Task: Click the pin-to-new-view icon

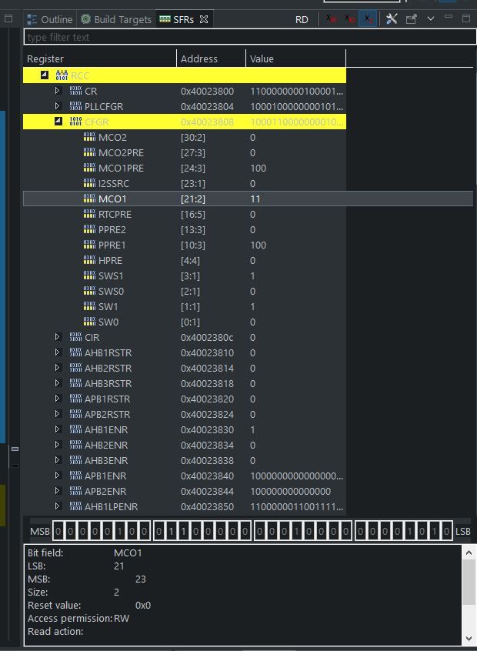Action: tap(411, 19)
